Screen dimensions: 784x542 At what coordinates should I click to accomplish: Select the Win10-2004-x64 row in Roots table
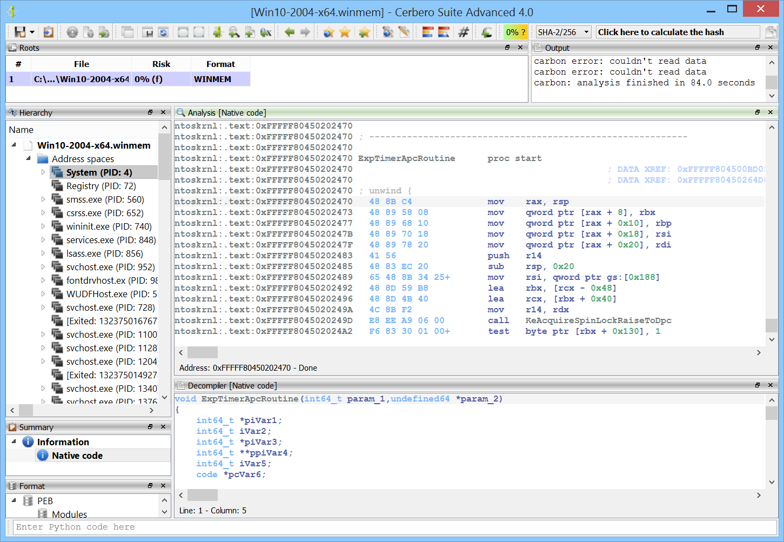pyautogui.click(x=128, y=79)
